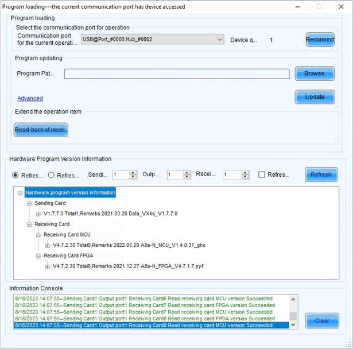Select the Receiving Card FPGA tree item
This screenshot has width=353, height=349.
tap(68, 256)
